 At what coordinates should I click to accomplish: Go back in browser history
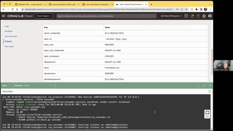click(4, 9)
